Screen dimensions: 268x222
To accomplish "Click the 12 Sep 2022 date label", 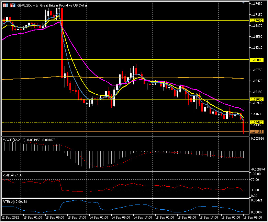I will 10,218.
